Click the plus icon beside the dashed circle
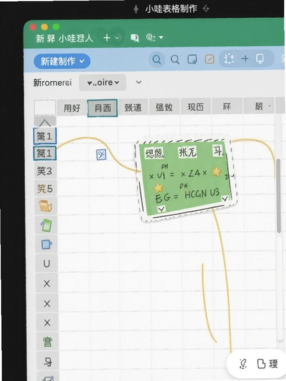286x381 pixels. pyautogui.click(x=245, y=58)
